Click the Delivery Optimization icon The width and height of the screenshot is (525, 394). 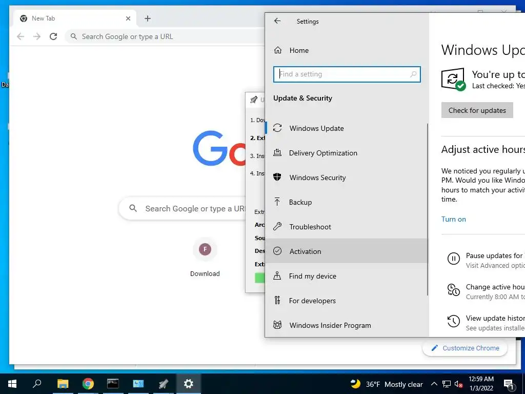pos(277,153)
